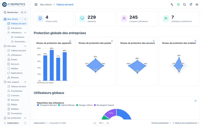Open Tableau de bord under Mes clients
Image resolution: width=202 pixels, height=126 pixels.
[x=17, y=23]
